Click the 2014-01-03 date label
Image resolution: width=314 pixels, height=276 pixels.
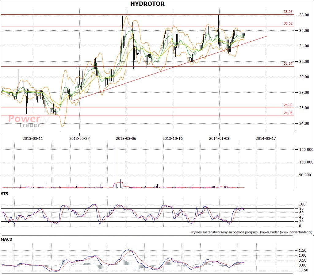tap(219, 138)
